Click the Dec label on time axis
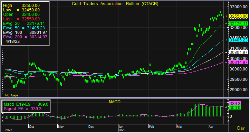Image resolution: width=250 pixels, height=133 pixels. [91, 127]
